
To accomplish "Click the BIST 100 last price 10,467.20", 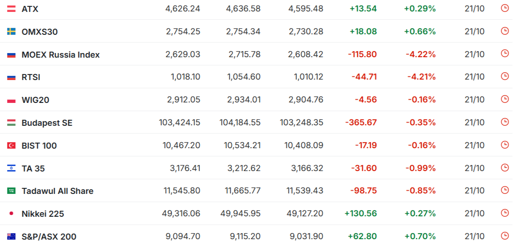I will [181, 145].
